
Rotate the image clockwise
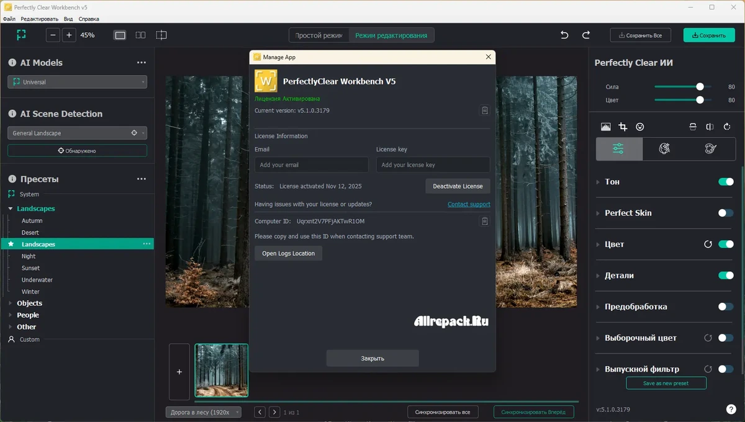point(727,127)
